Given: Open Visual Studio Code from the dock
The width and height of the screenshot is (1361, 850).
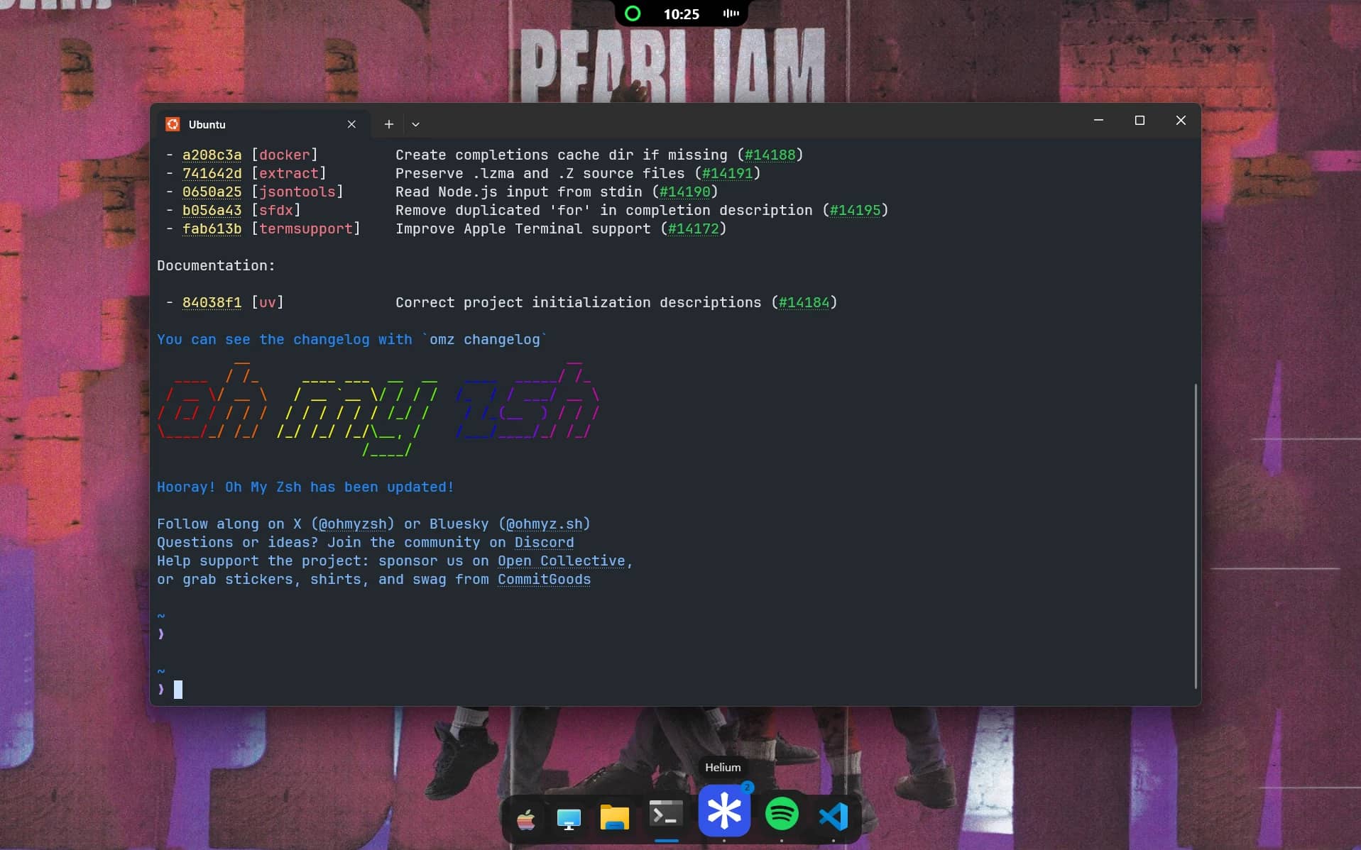Looking at the screenshot, I should 833,817.
